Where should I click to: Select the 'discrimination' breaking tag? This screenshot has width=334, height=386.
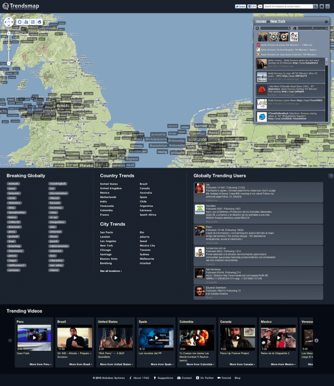58,193
